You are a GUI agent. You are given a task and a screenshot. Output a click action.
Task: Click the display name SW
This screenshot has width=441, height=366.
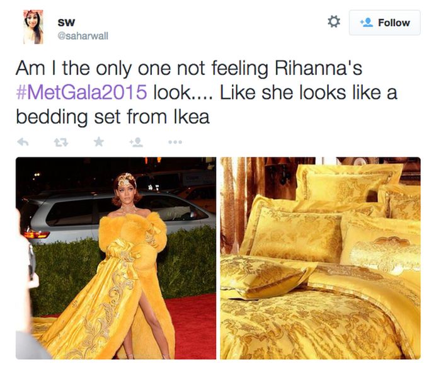66,23
